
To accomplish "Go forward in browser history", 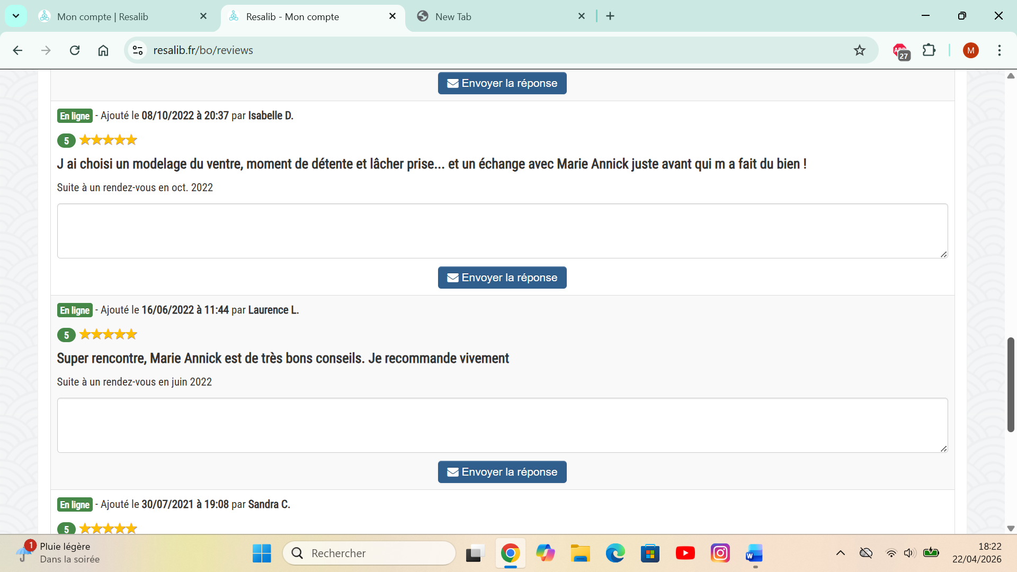I will (46, 50).
